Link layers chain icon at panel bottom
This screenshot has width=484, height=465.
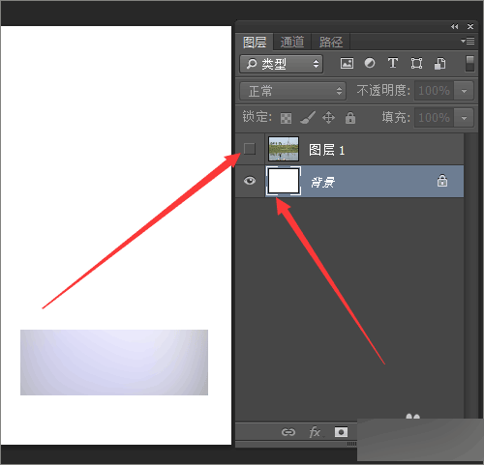[288, 432]
